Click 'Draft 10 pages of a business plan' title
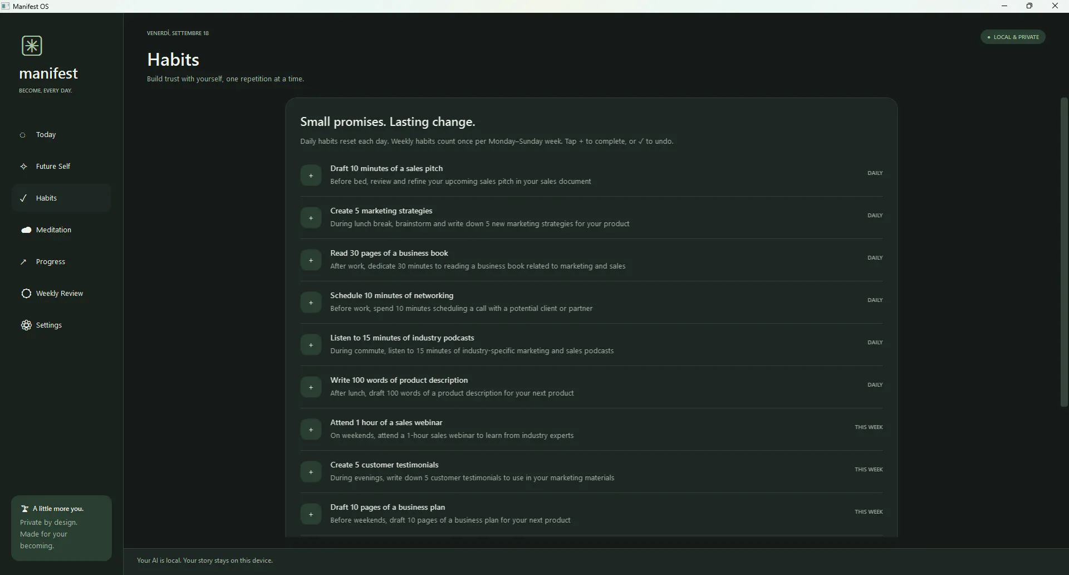This screenshot has height=575, width=1069. pyautogui.click(x=388, y=507)
